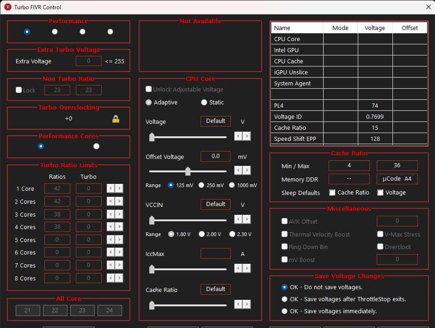435x328 pixels.
Task: Increase Offset Voltage with right arrow
Action: coord(247,170)
